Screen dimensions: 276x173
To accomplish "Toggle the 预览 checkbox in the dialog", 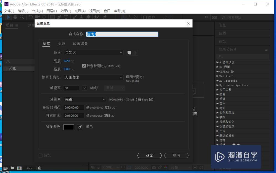I will [41, 155].
